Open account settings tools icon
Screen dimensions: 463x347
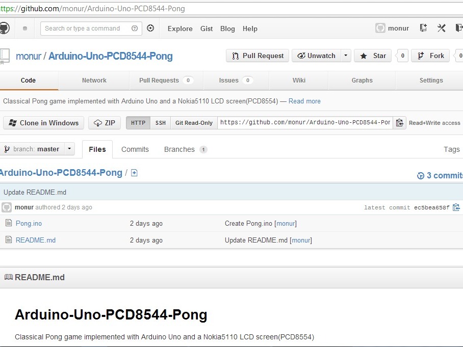tap(442, 28)
